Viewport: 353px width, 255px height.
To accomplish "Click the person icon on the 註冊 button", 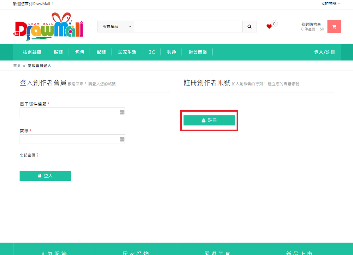I will point(203,120).
